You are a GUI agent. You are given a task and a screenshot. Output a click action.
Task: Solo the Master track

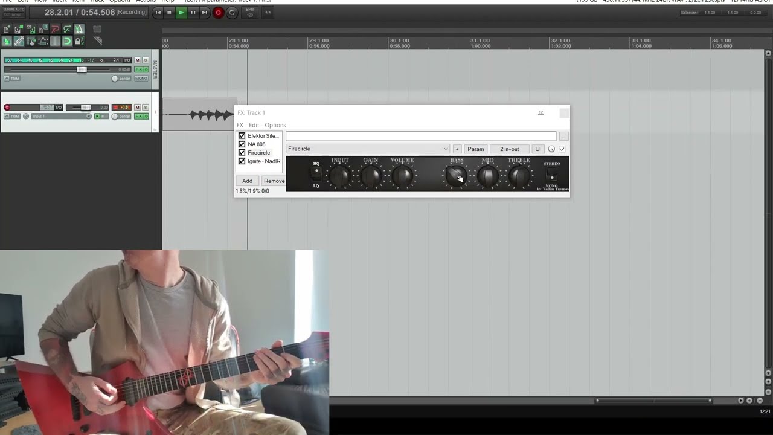(x=146, y=60)
